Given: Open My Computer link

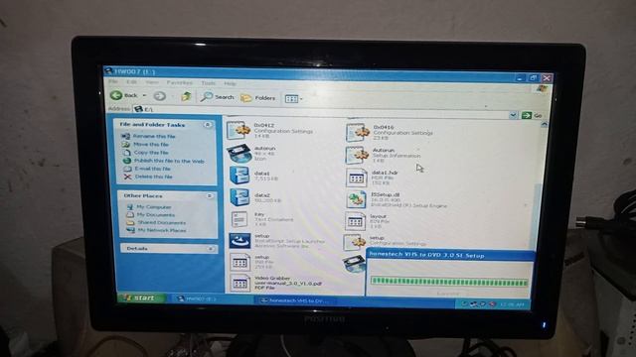Looking at the screenshot, I should [x=154, y=207].
